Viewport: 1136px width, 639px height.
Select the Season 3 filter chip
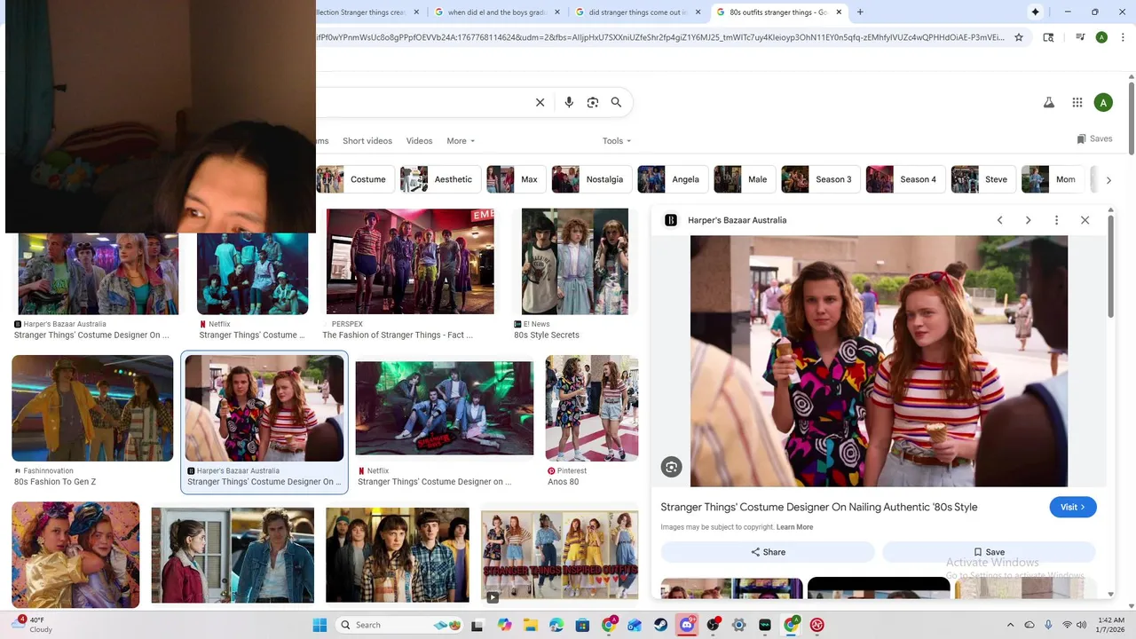pyautogui.click(x=821, y=179)
